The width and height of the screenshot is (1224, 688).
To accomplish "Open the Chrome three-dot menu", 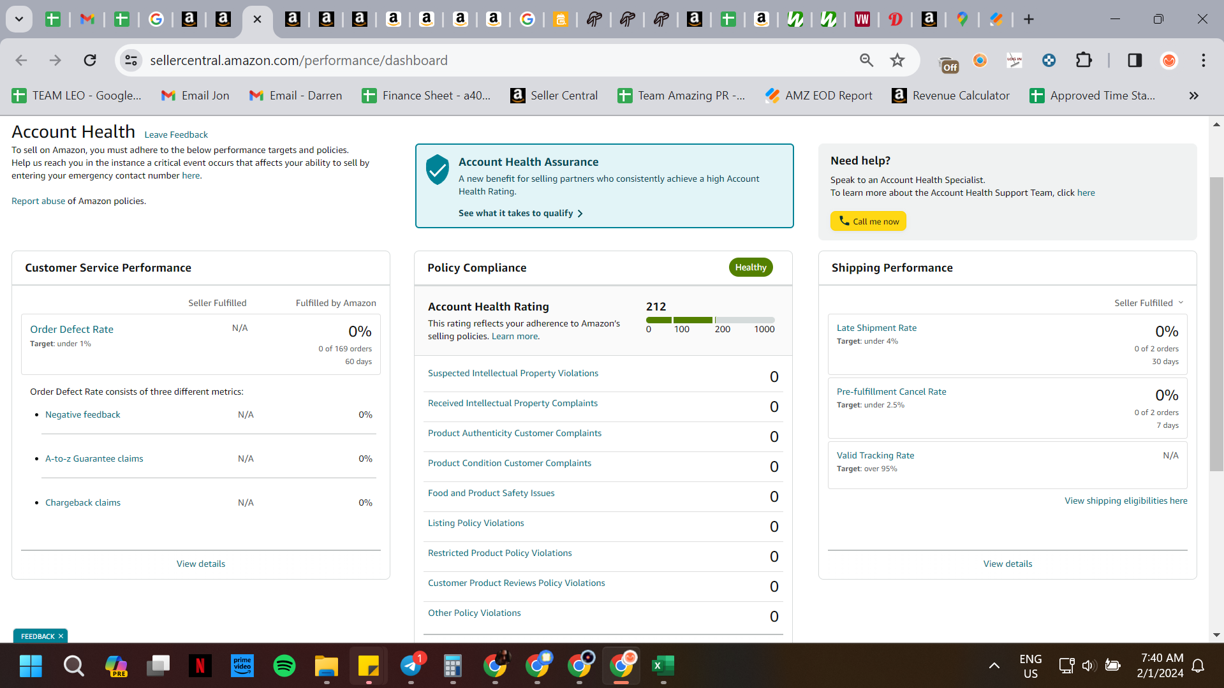I will click(x=1204, y=61).
